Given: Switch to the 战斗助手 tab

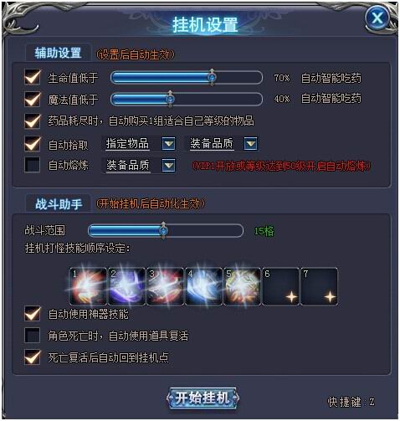Looking at the screenshot, I should point(59,204).
